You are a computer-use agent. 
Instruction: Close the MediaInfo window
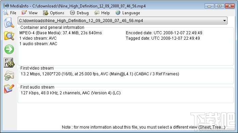coord(230,6)
